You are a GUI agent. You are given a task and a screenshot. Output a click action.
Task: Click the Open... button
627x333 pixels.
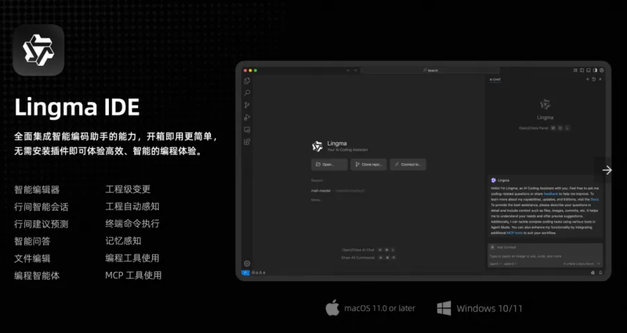pos(329,164)
